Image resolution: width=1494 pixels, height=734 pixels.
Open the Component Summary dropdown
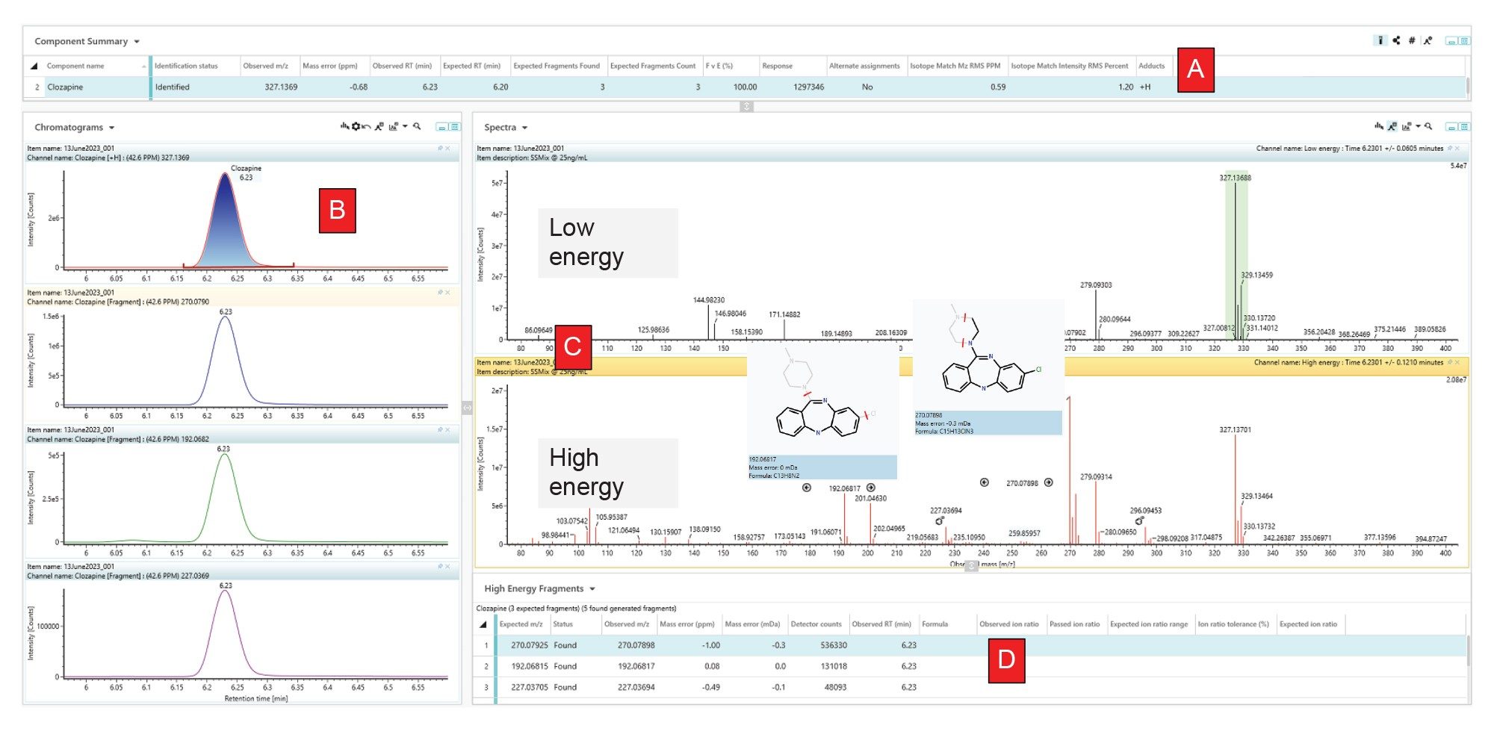coord(137,42)
